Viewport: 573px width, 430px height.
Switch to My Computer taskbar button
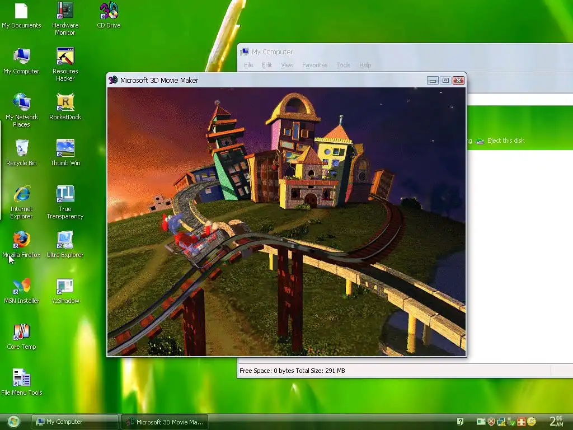[75, 422]
